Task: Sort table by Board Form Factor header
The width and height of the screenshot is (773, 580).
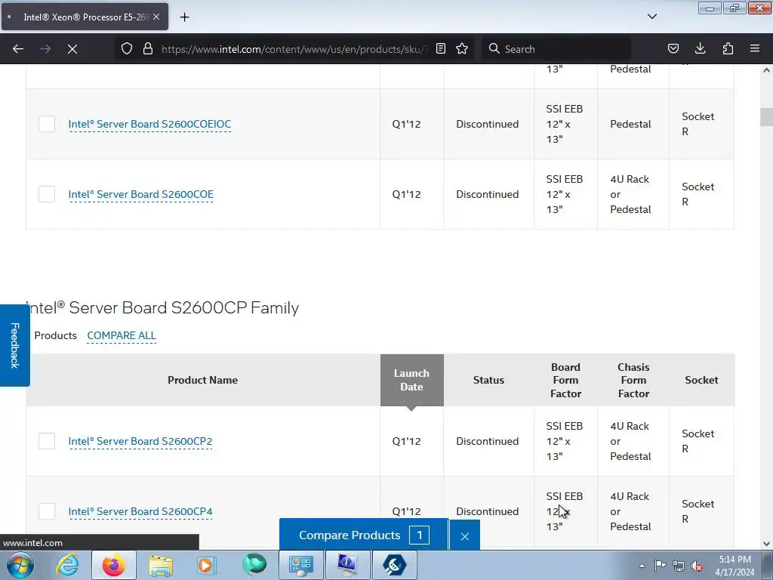Action: pos(565,381)
